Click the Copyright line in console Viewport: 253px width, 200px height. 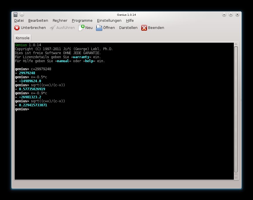64,49
